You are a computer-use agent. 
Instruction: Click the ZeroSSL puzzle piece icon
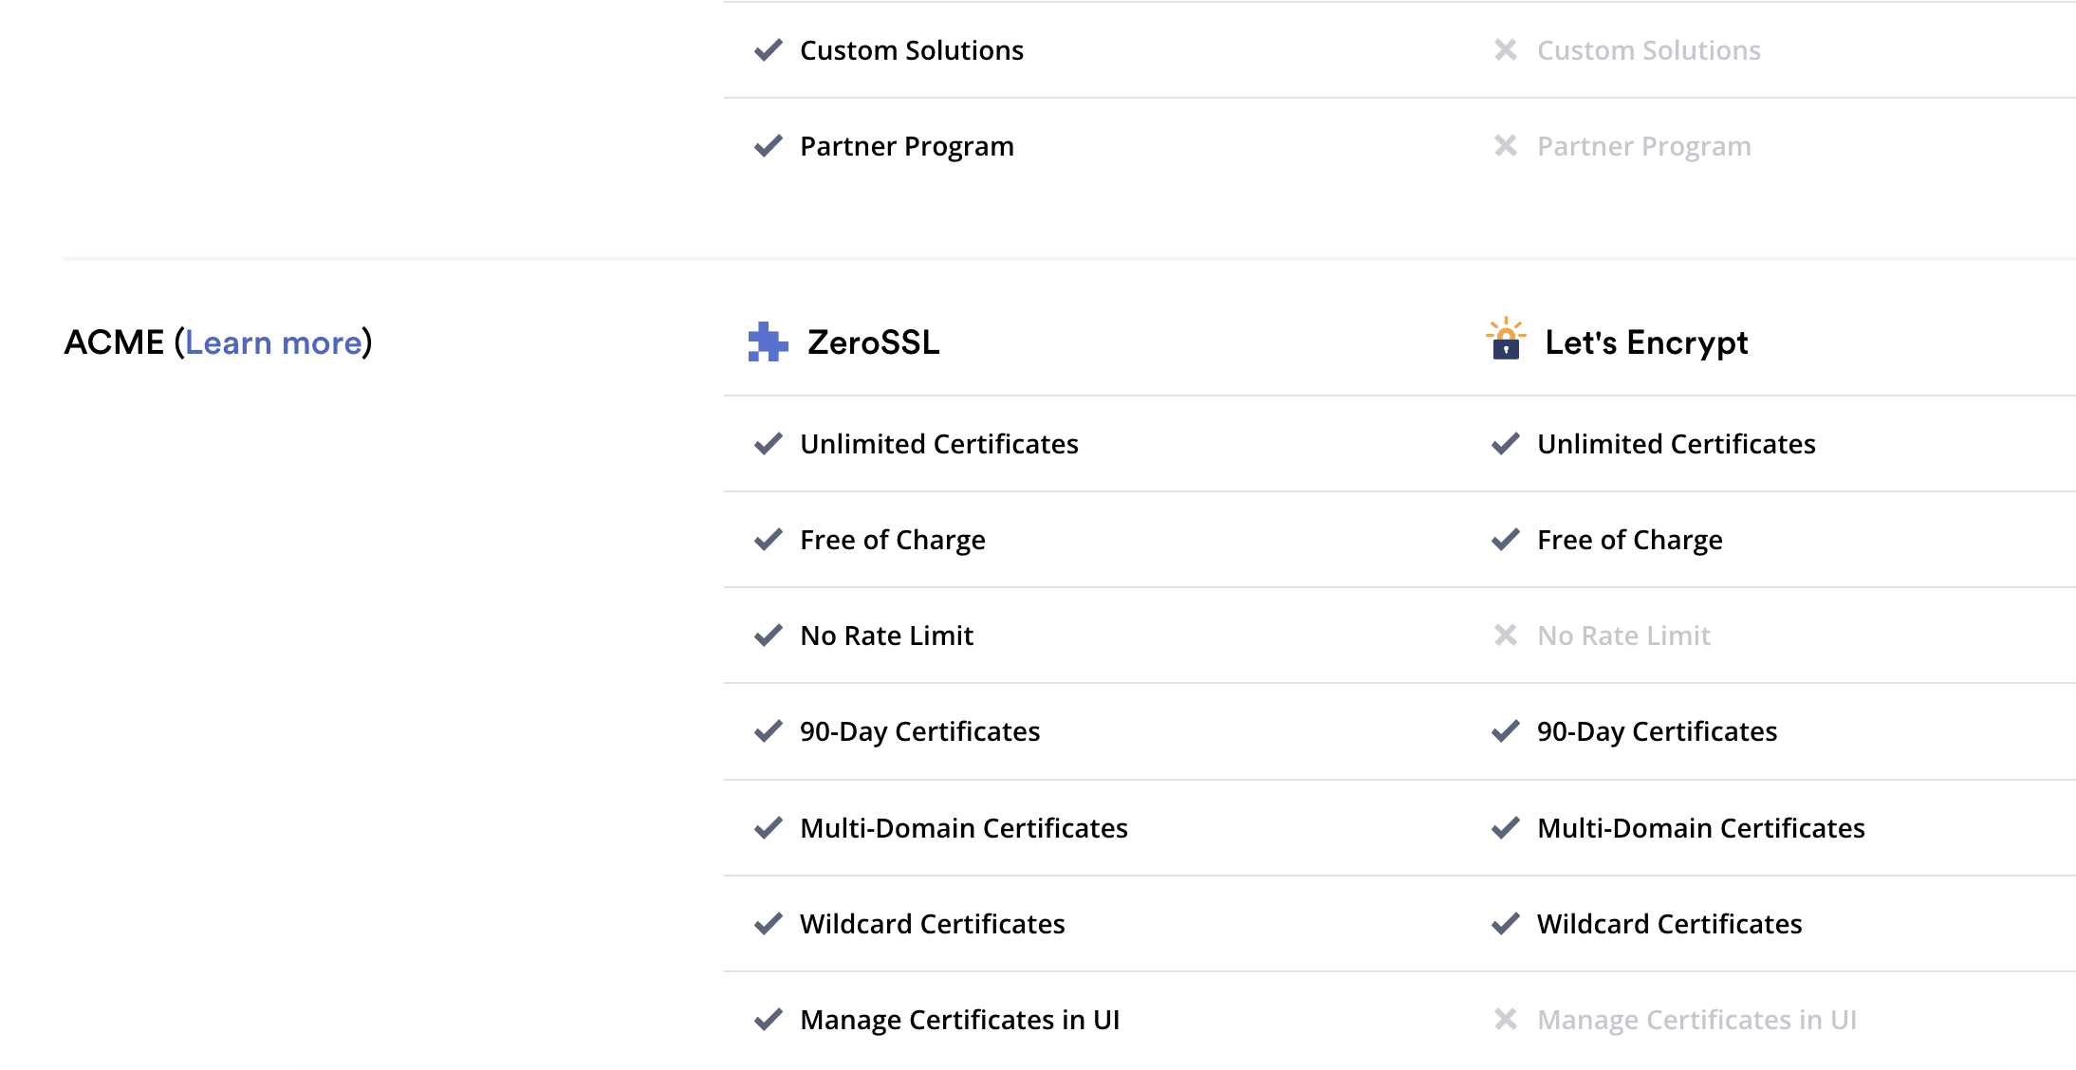click(768, 342)
